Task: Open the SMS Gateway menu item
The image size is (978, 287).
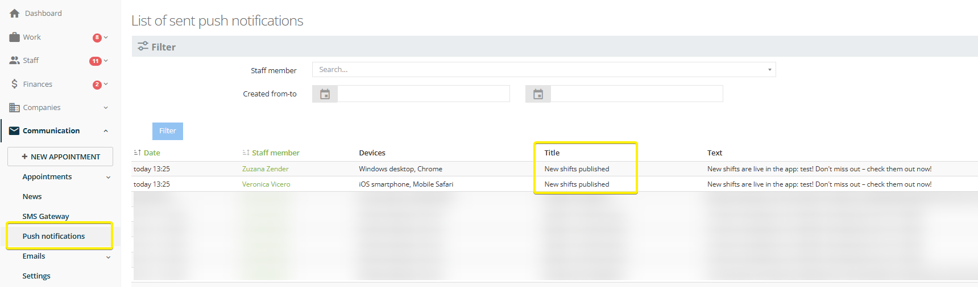Action: (x=45, y=217)
